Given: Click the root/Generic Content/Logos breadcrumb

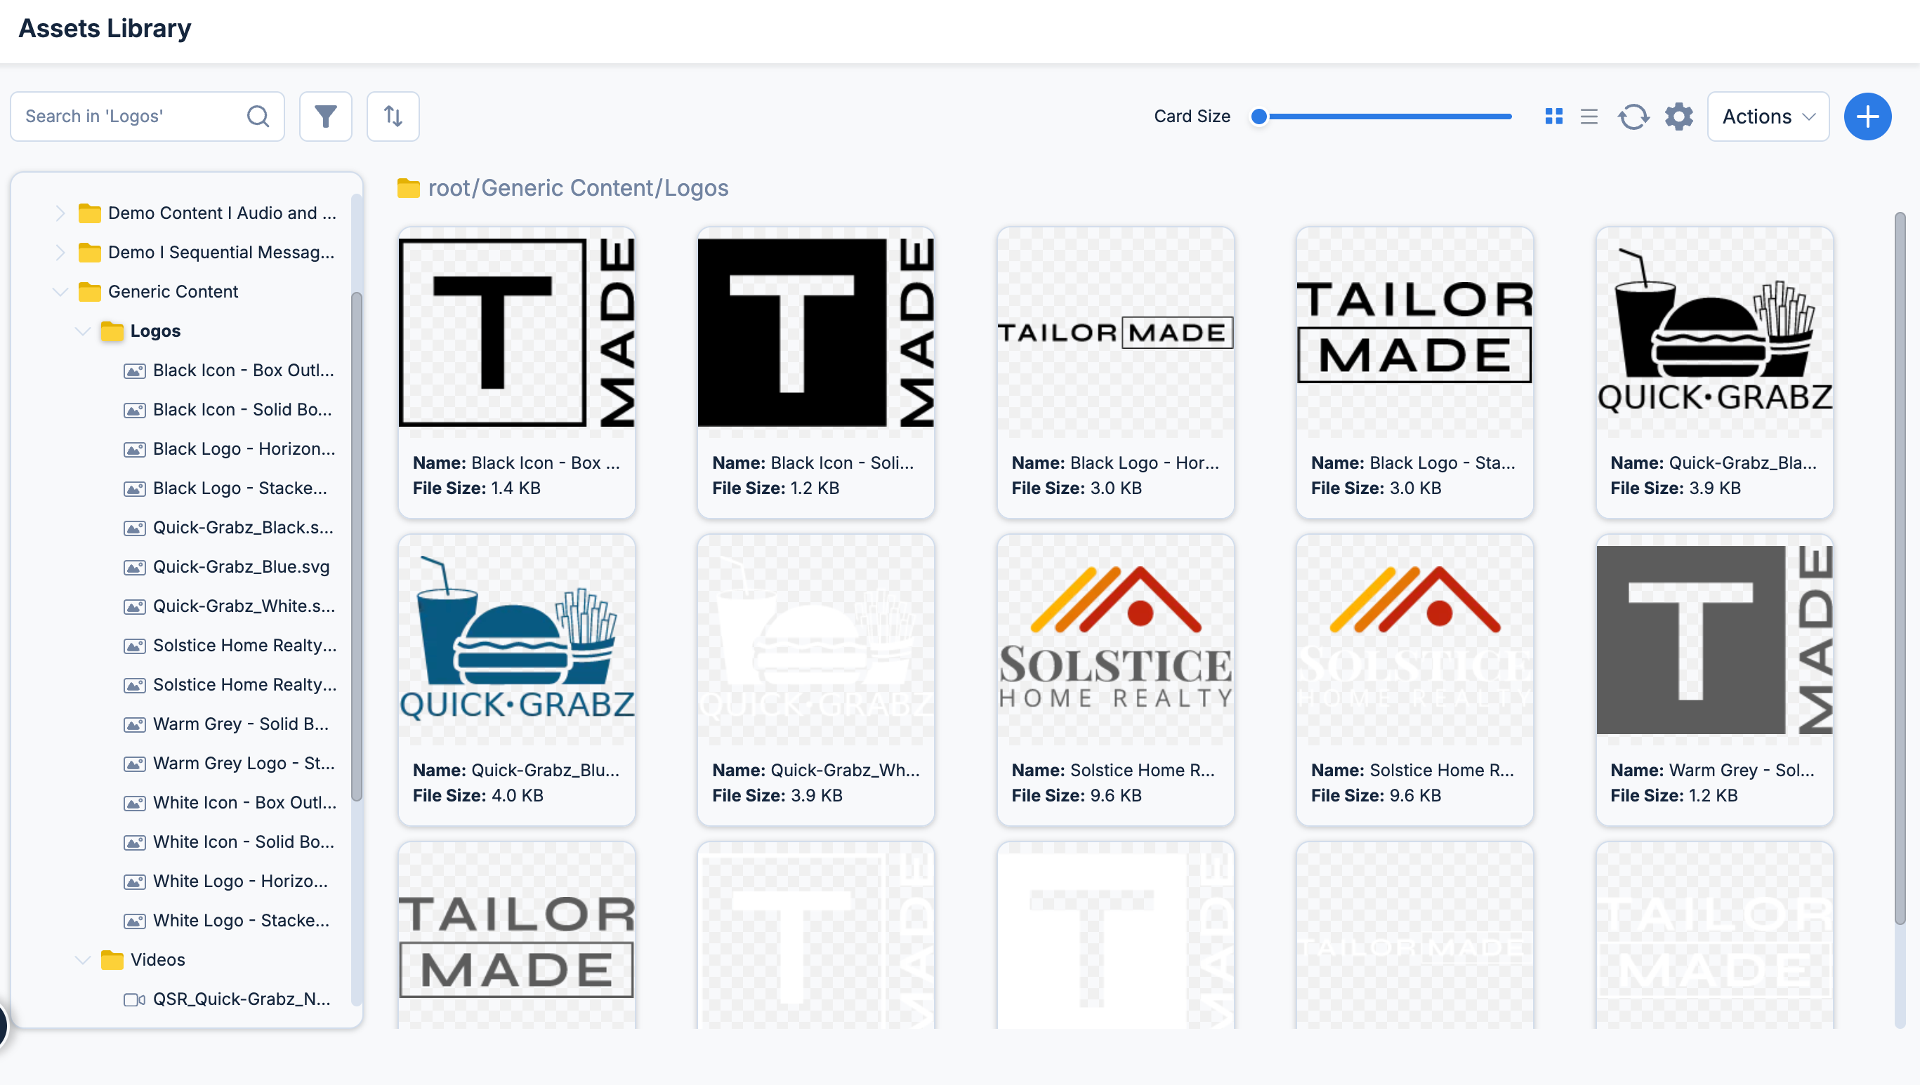Looking at the screenshot, I should (x=578, y=188).
